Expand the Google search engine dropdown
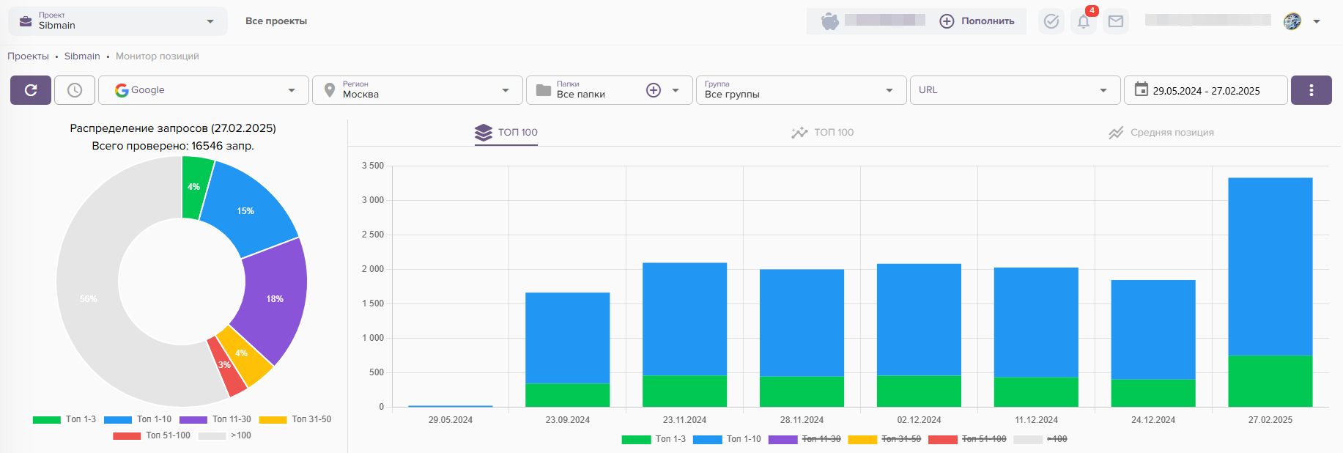Image resolution: width=1343 pixels, height=453 pixels. tap(204, 90)
